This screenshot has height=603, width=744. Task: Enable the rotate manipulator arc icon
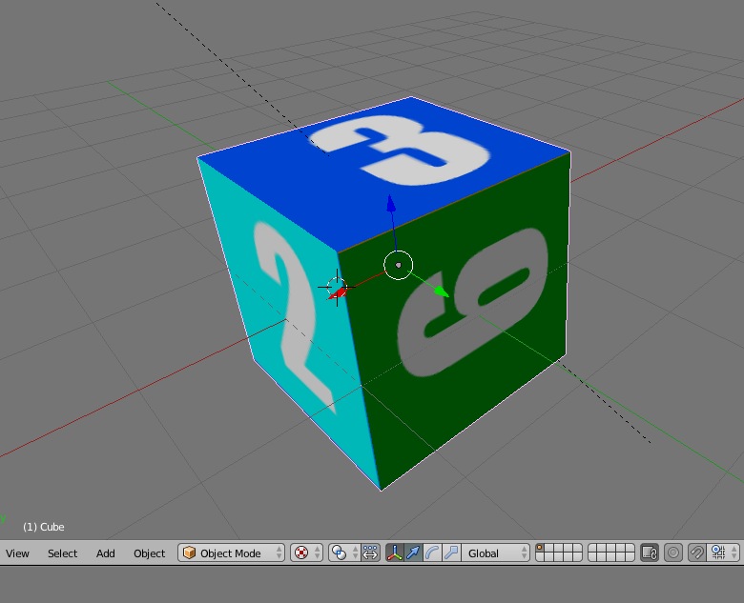point(432,553)
